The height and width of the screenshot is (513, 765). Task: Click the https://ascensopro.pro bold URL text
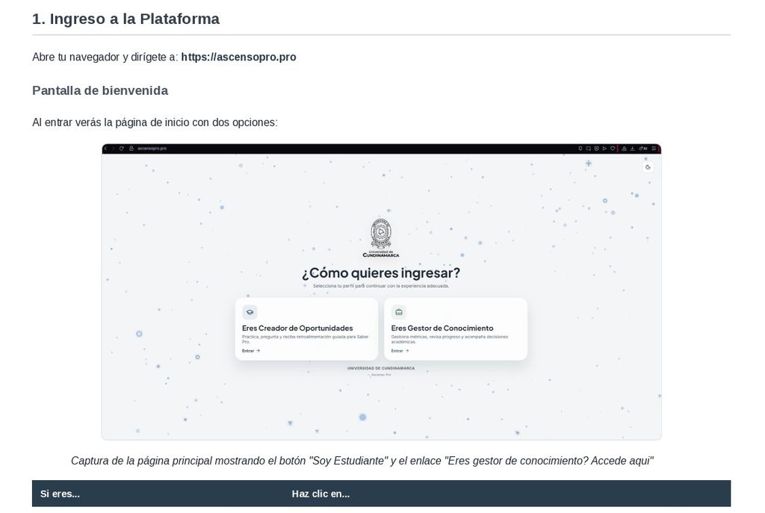(238, 57)
